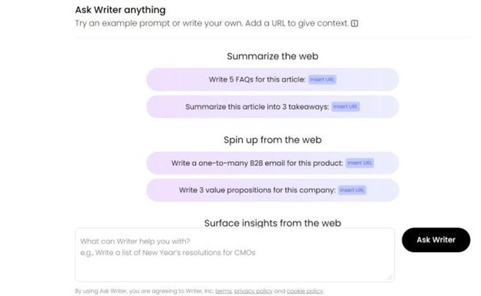Click the 'Summarize the web' section heading
Viewport: 481px width, 296px height.
272,56
